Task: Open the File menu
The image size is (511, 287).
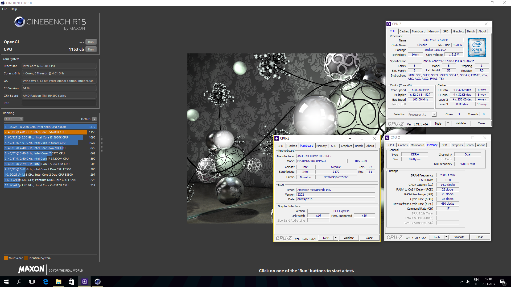Action: point(5,9)
